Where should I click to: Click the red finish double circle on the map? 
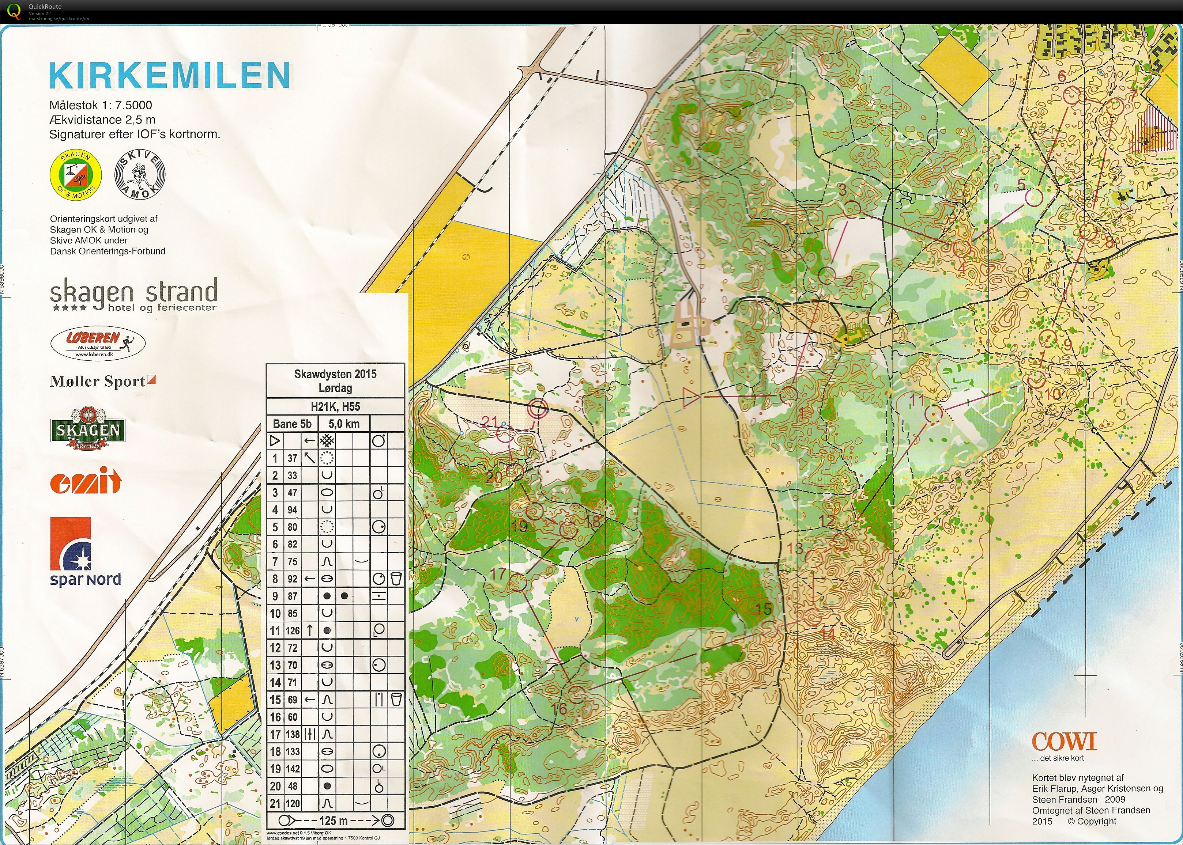coord(537,409)
